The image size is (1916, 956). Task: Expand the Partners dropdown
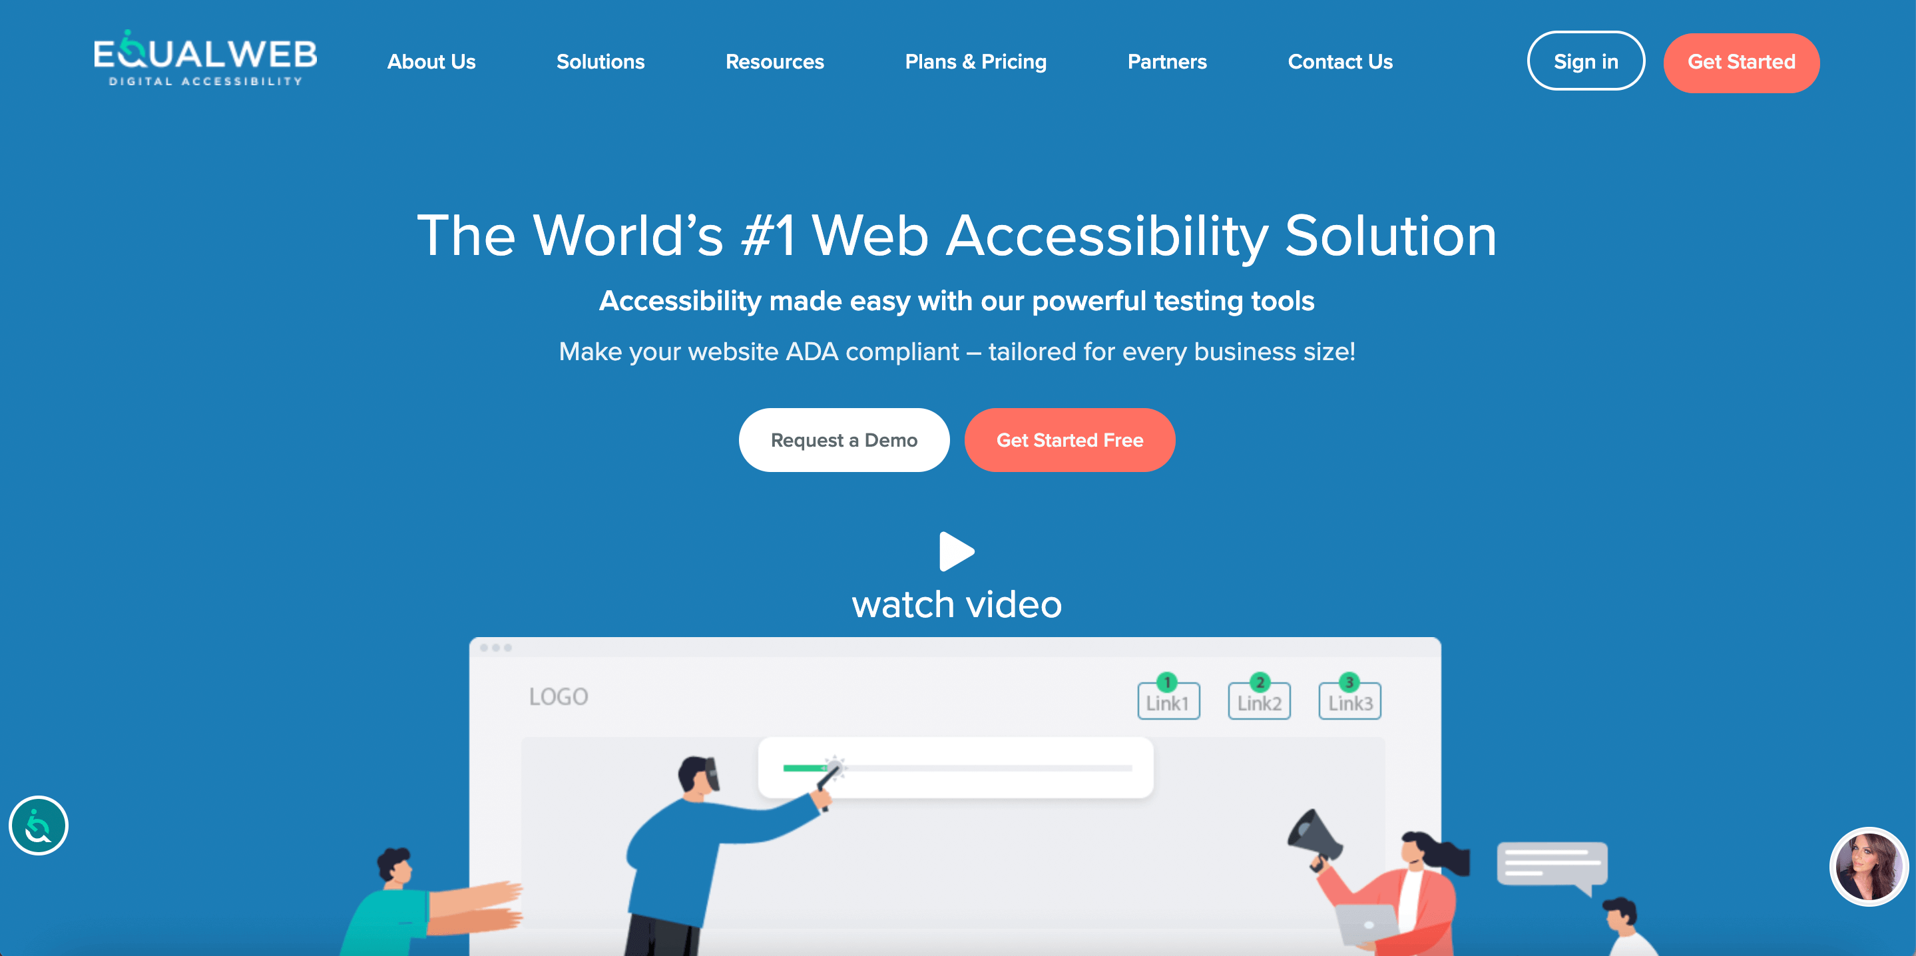click(x=1167, y=61)
